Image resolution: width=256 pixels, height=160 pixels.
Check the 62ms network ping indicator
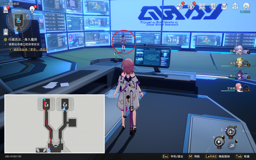[x=245, y=12]
